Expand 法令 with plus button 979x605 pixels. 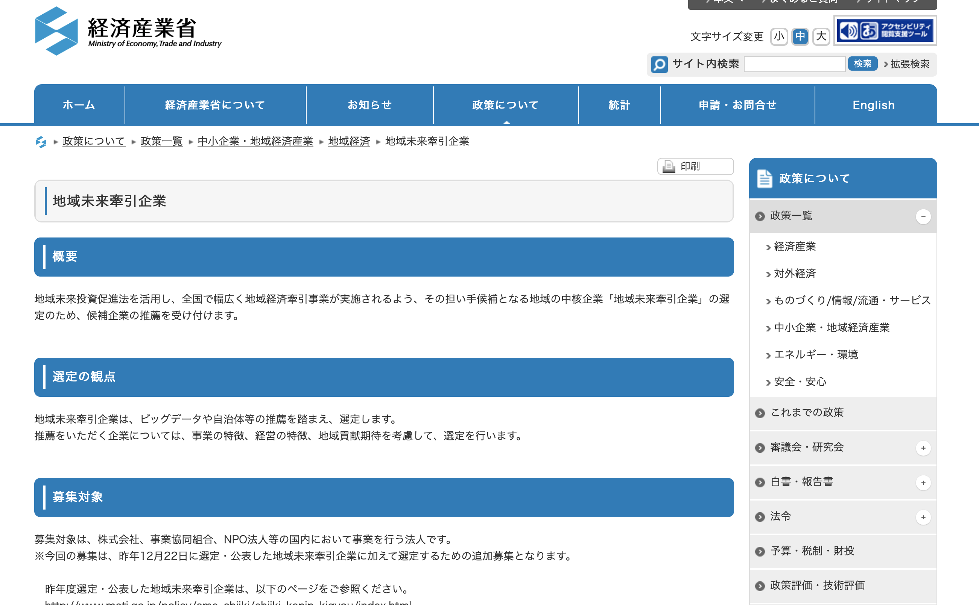pos(923,517)
